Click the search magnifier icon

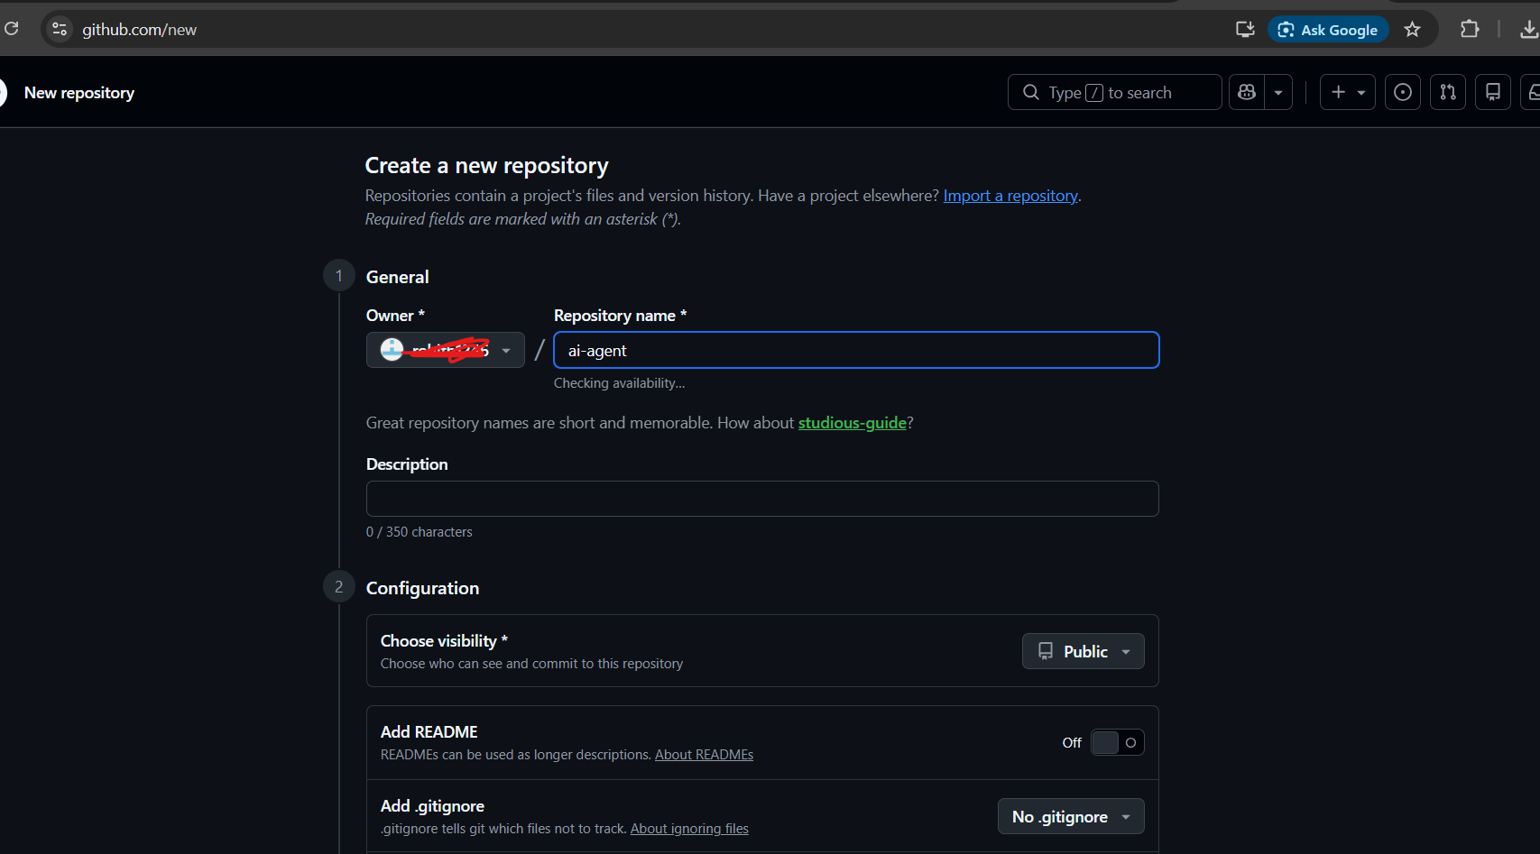point(1030,92)
